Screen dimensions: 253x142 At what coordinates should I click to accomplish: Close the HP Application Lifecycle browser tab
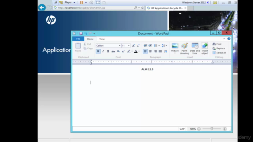(185, 8)
